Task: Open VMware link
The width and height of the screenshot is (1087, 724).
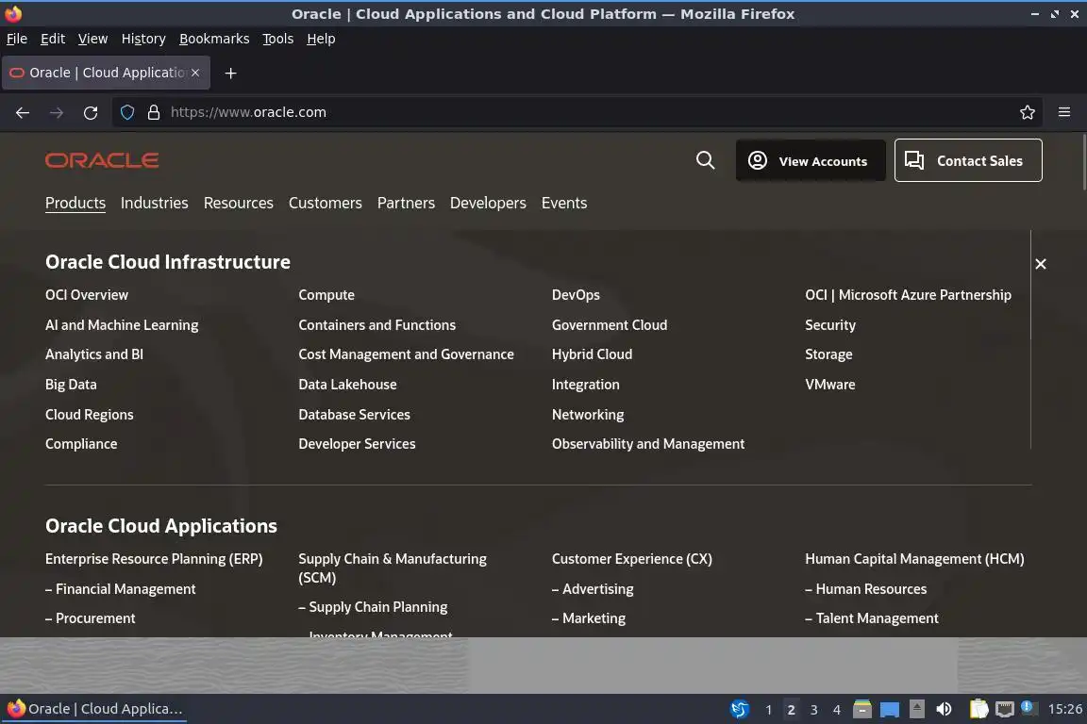Action: click(830, 385)
